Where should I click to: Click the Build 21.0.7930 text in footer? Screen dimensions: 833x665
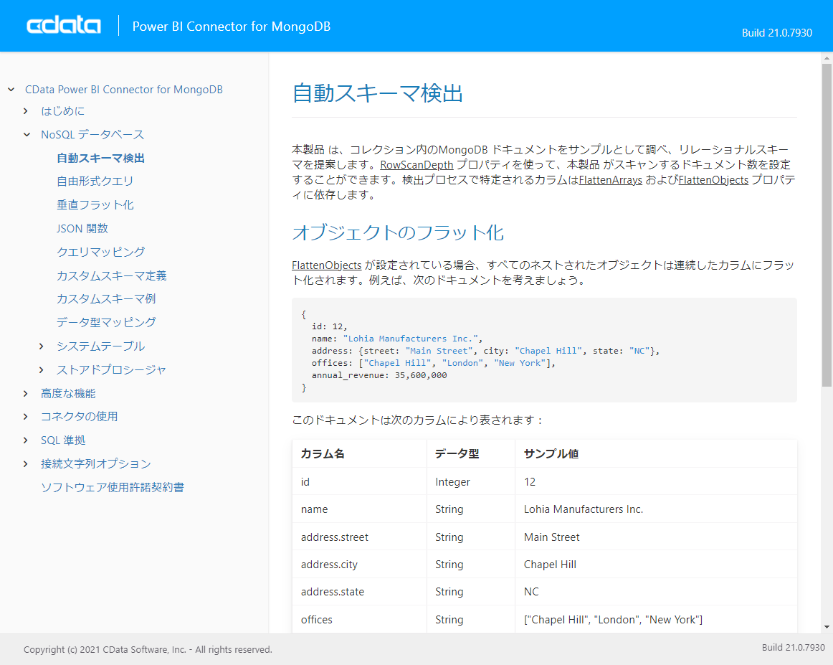click(793, 647)
